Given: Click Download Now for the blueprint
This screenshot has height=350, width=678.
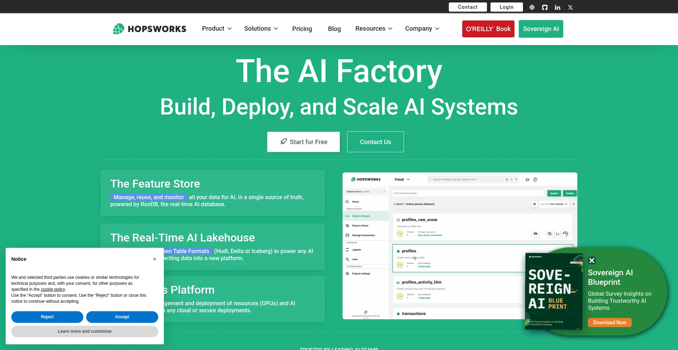Looking at the screenshot, I should click(609, 323).
